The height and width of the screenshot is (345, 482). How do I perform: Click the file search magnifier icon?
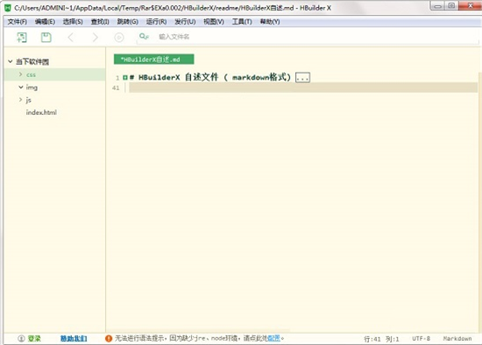[144, 37]
